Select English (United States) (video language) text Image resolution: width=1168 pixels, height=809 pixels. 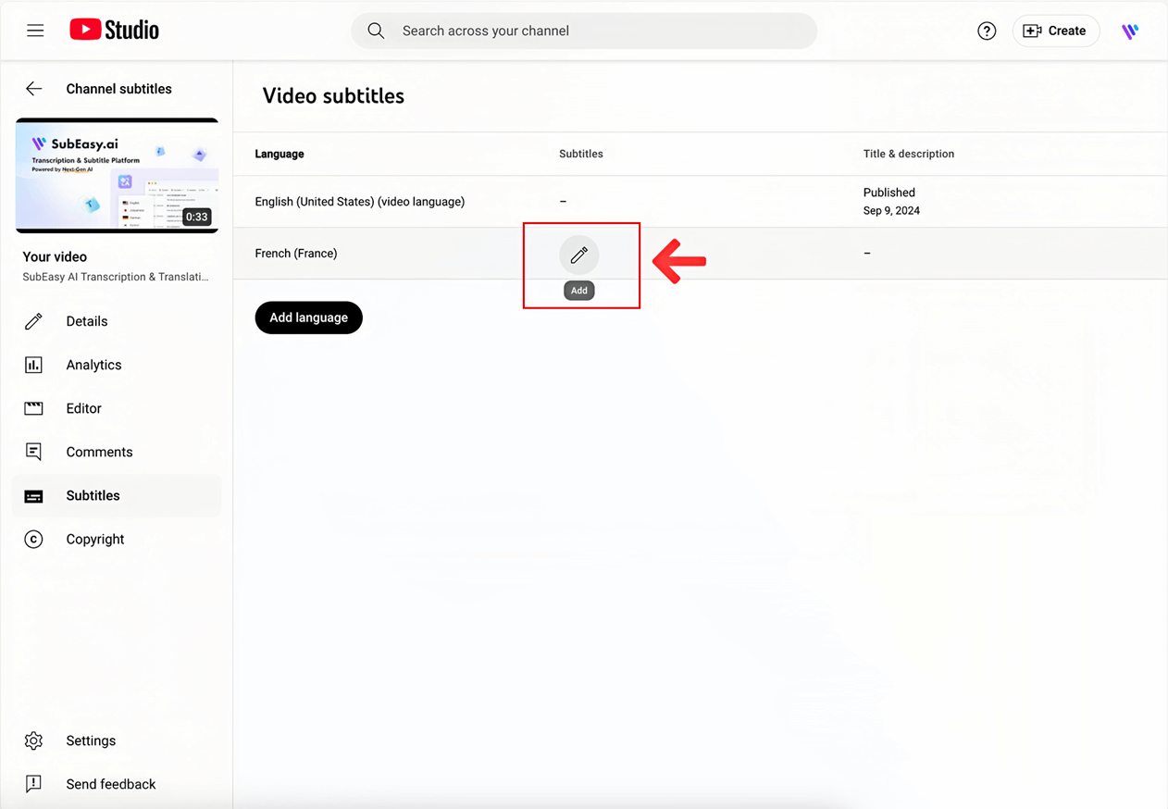click(360, 202)
